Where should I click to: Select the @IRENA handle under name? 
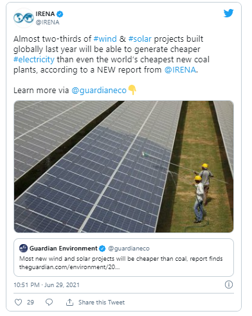(x=48, y=22)
